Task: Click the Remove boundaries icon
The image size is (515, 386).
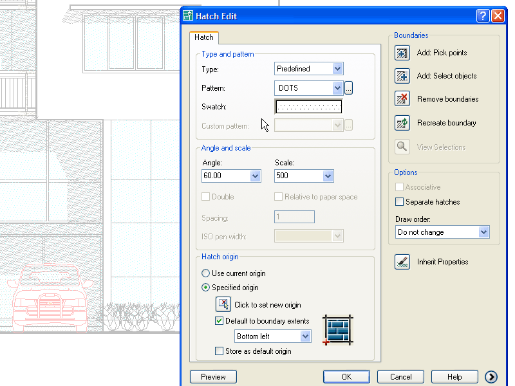Action: pos(402,99)
